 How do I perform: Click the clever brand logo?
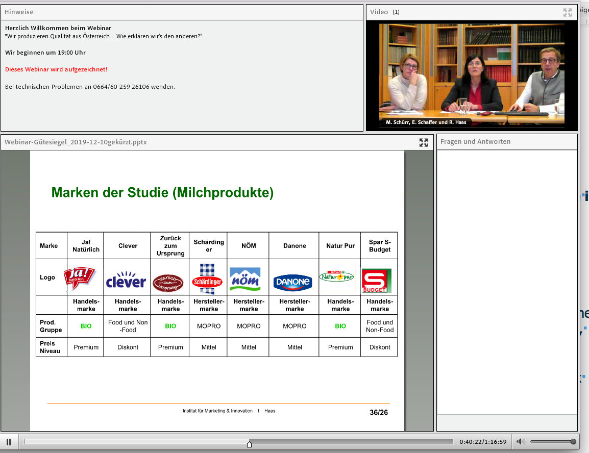point(126,280)
